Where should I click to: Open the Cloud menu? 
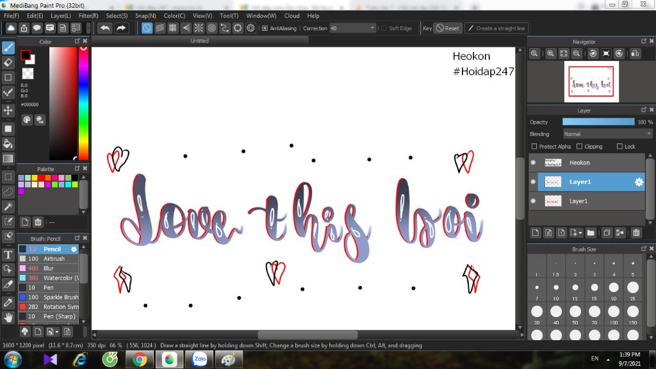[x=291, y=16]
